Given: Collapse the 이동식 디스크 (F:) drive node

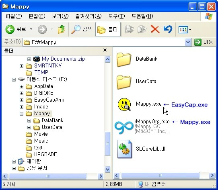Looking at the screenshot, I should 14,80.
